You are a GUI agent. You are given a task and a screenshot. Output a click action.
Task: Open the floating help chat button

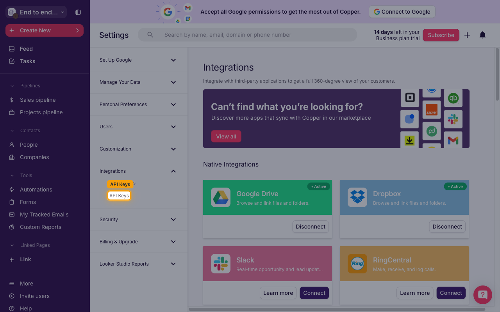483,294
